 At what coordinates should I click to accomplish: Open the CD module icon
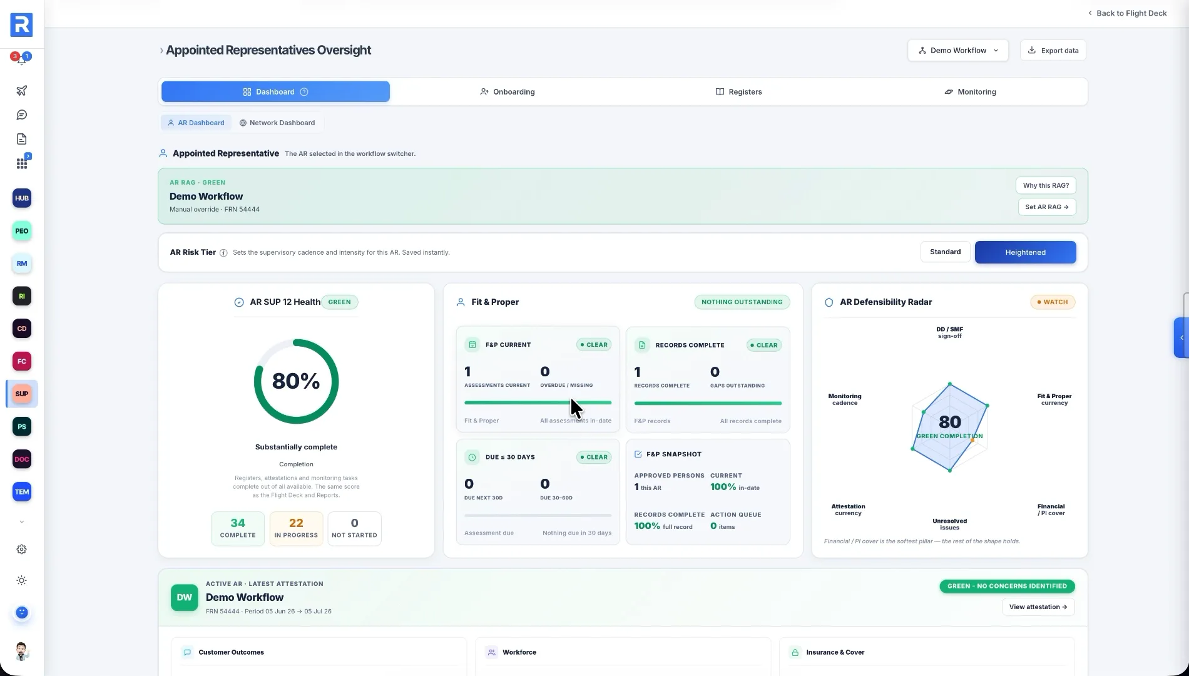point(22,329)
